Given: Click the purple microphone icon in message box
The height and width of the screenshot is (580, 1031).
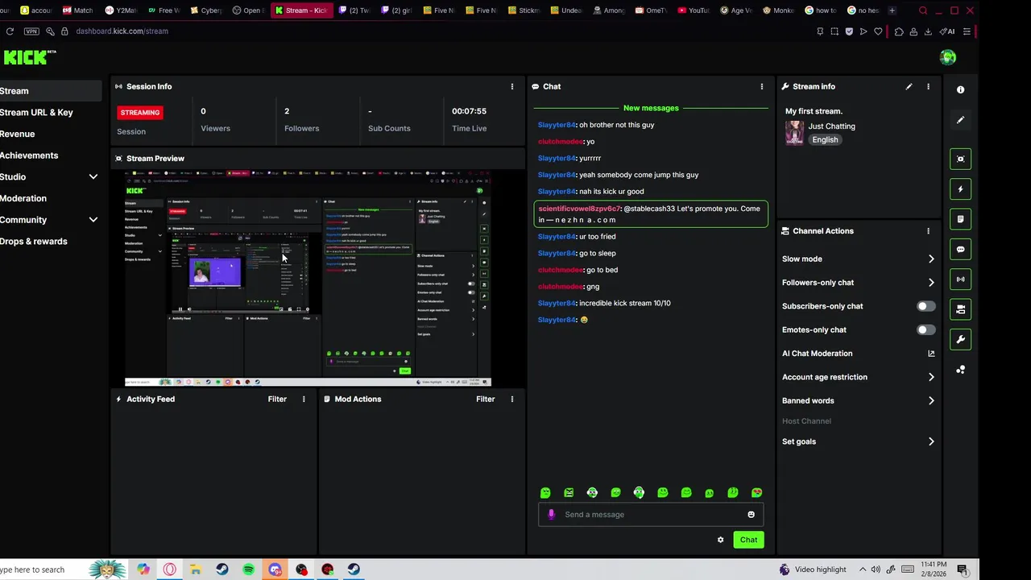Looking at the screenshot, I should click(551, 515).
